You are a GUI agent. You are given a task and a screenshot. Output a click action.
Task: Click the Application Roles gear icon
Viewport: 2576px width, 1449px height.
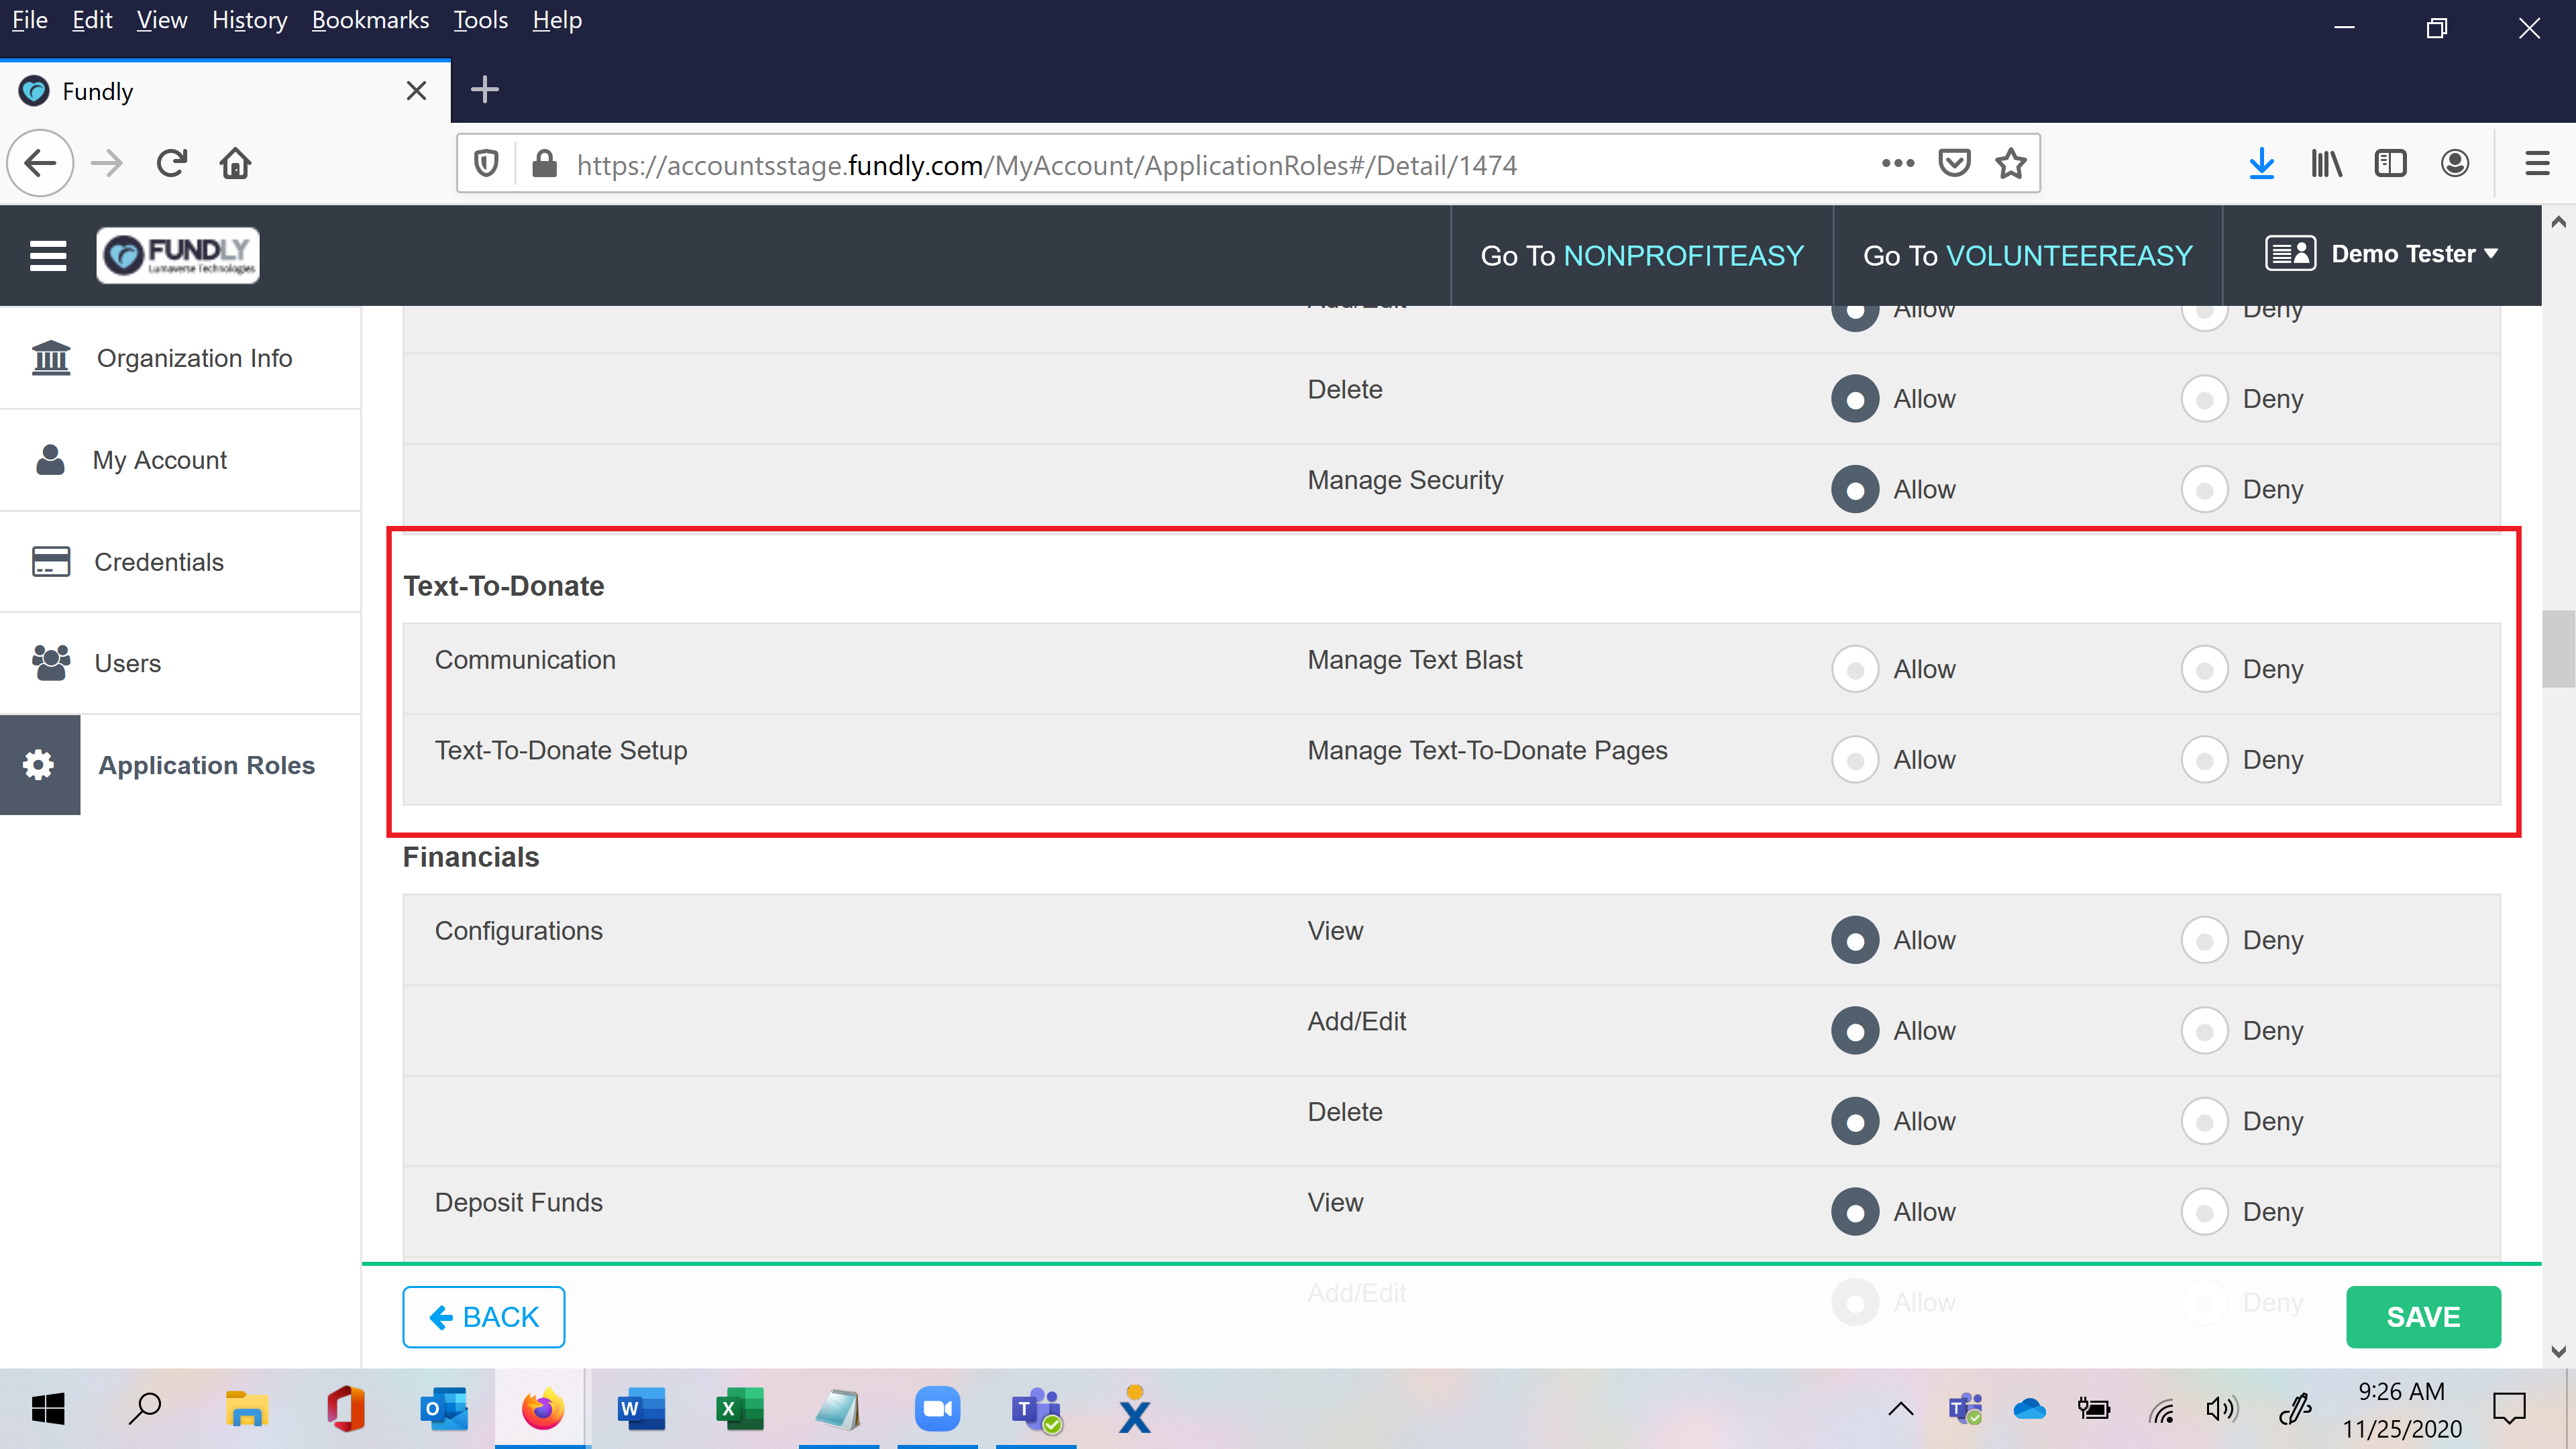pyautogui.click(x=39, y=765)
